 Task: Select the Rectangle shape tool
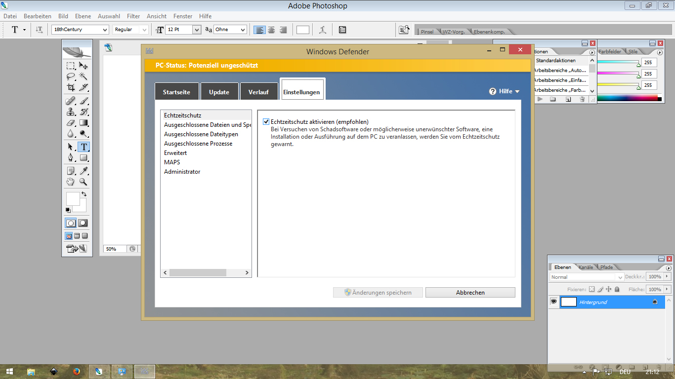click(x=84, y=158)
